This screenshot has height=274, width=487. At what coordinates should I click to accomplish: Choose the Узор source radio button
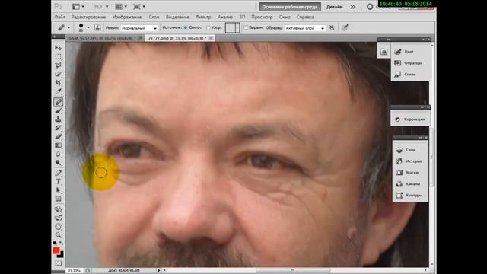(x=208, y=27)
